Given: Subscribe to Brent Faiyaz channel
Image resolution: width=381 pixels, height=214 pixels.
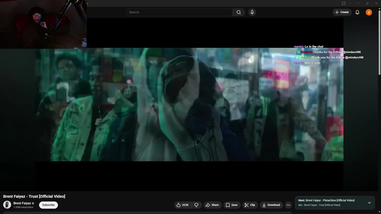Looking at the screenshot, I should pyautogui.click(x=48, y=205).
